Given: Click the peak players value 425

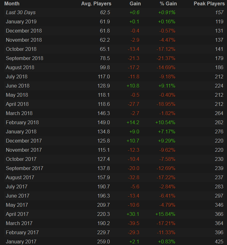Looking at the screenshot, I should point(218,242).
